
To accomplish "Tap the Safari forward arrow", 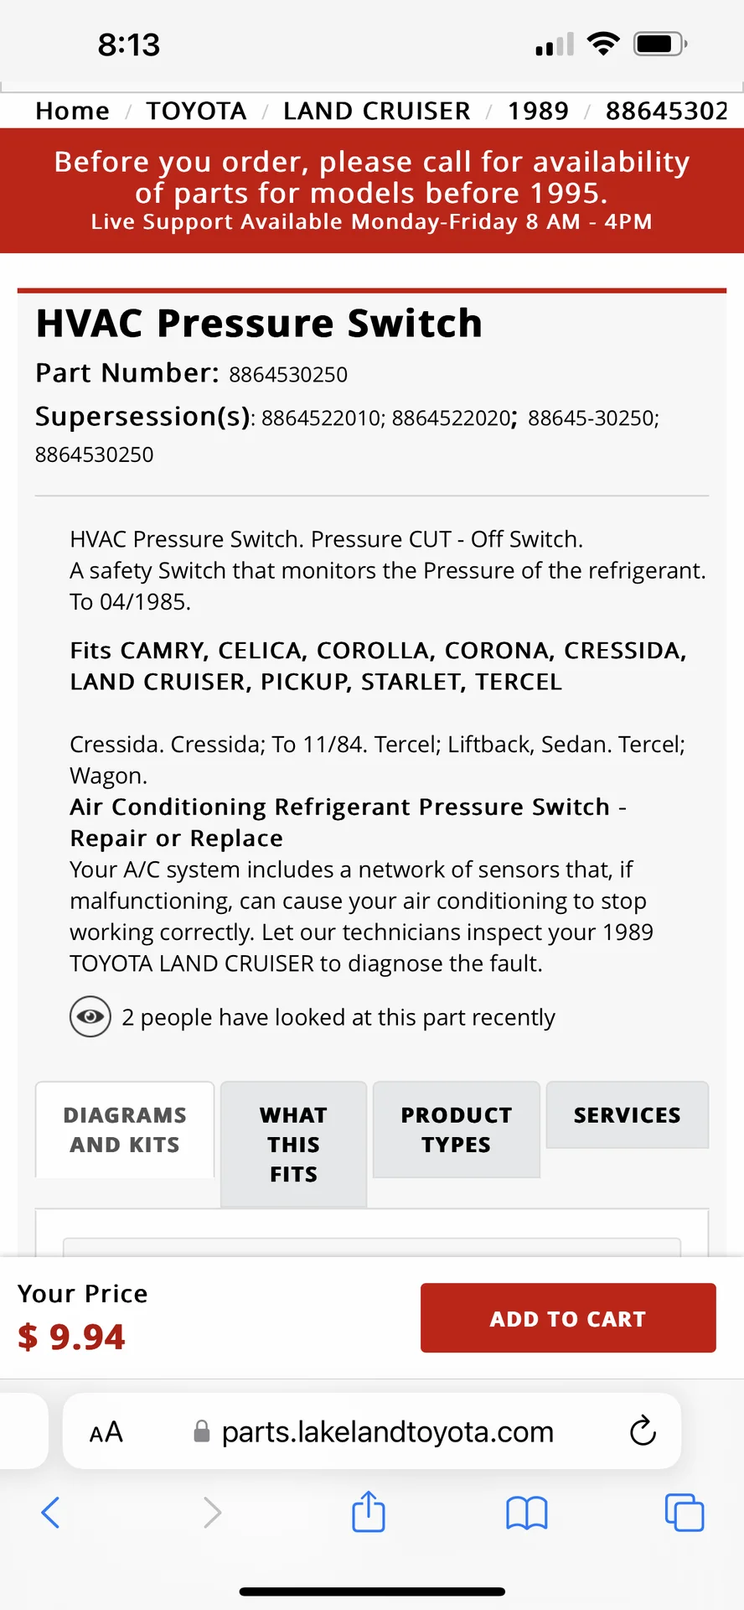I will [x=212, y=1513].
